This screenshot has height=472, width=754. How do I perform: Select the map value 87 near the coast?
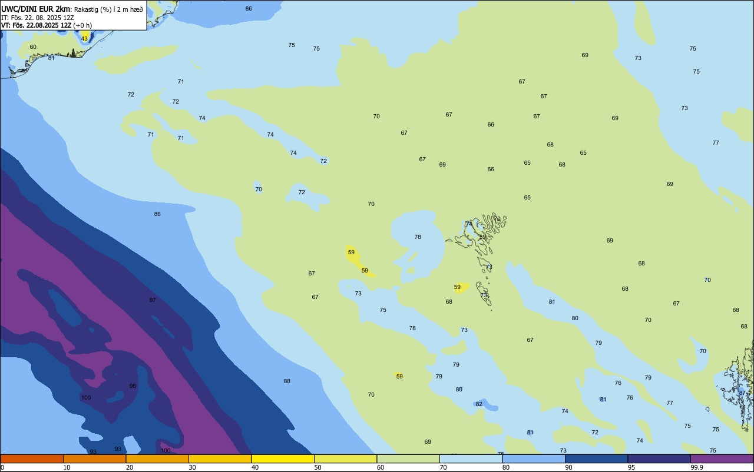coord(742,393)
